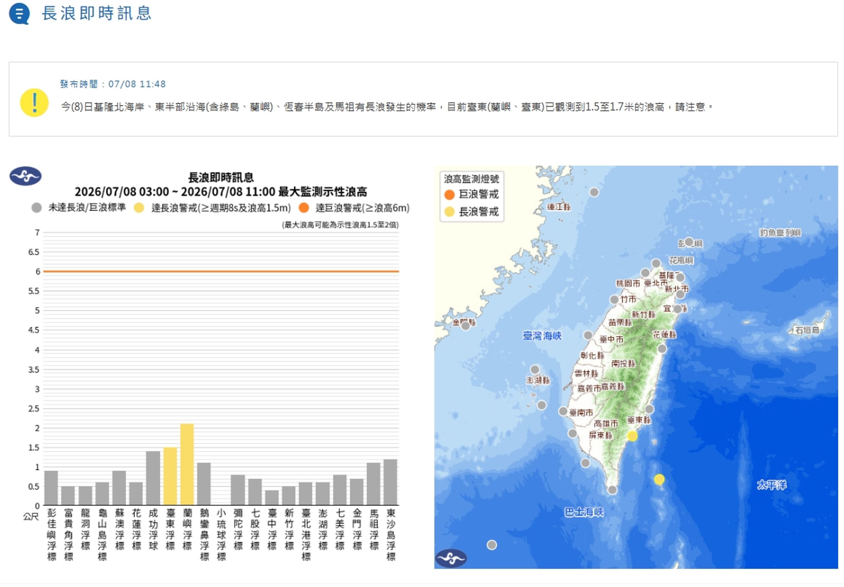Click the yellow 蘭嶼浮標 bar in the chart
The height and width of the screenshot is (587, 844).
(187, 464)
